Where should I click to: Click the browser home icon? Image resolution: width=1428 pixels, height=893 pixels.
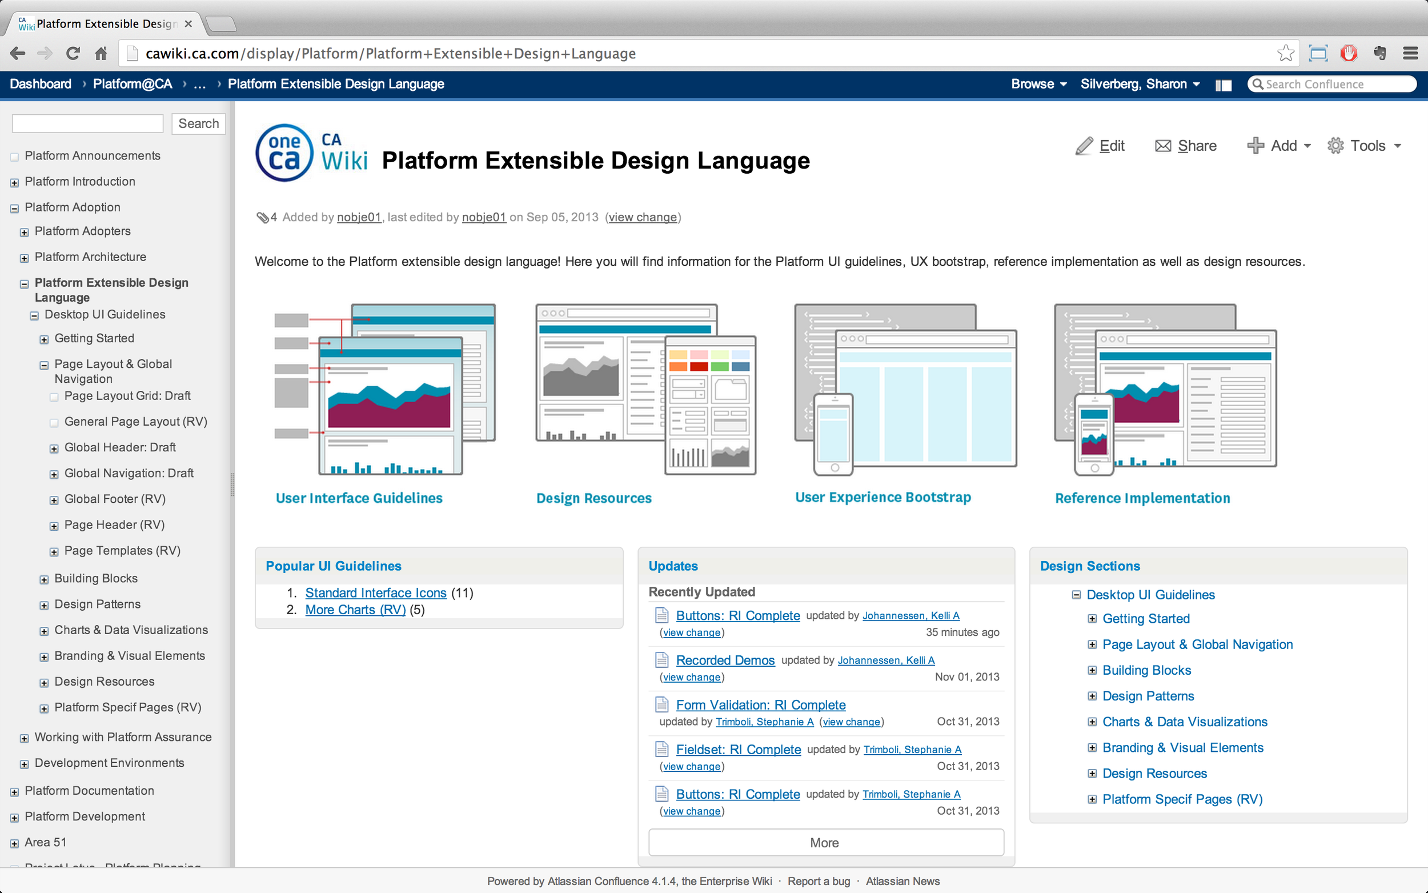101,54
